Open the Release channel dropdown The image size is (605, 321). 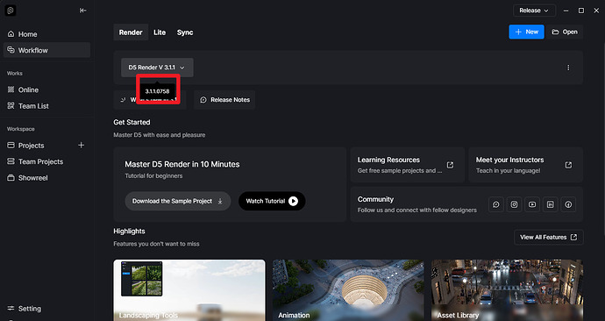coord(534,11)
